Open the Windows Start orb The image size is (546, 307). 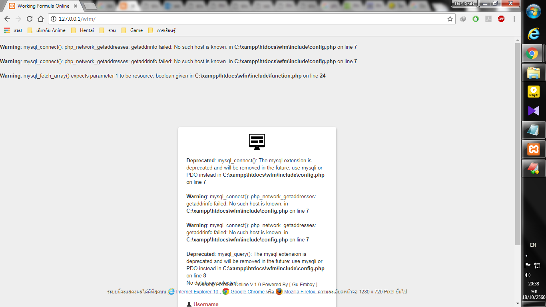point(534,12)
